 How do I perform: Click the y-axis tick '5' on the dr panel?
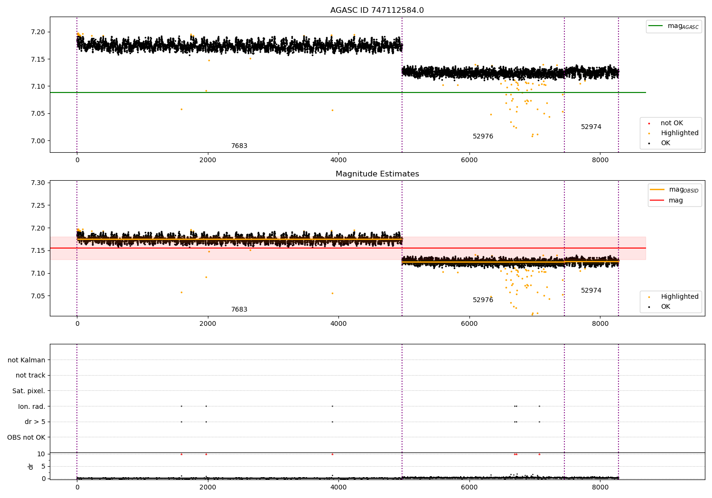pos(43,466)
